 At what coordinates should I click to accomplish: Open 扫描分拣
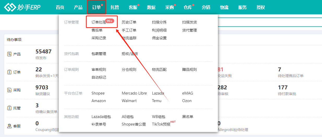pos(159,22)
